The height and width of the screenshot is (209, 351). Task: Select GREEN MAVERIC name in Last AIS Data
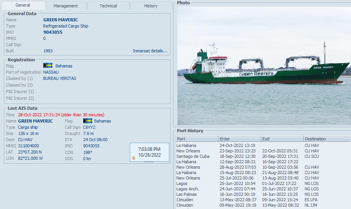click(x=35, y=121)
